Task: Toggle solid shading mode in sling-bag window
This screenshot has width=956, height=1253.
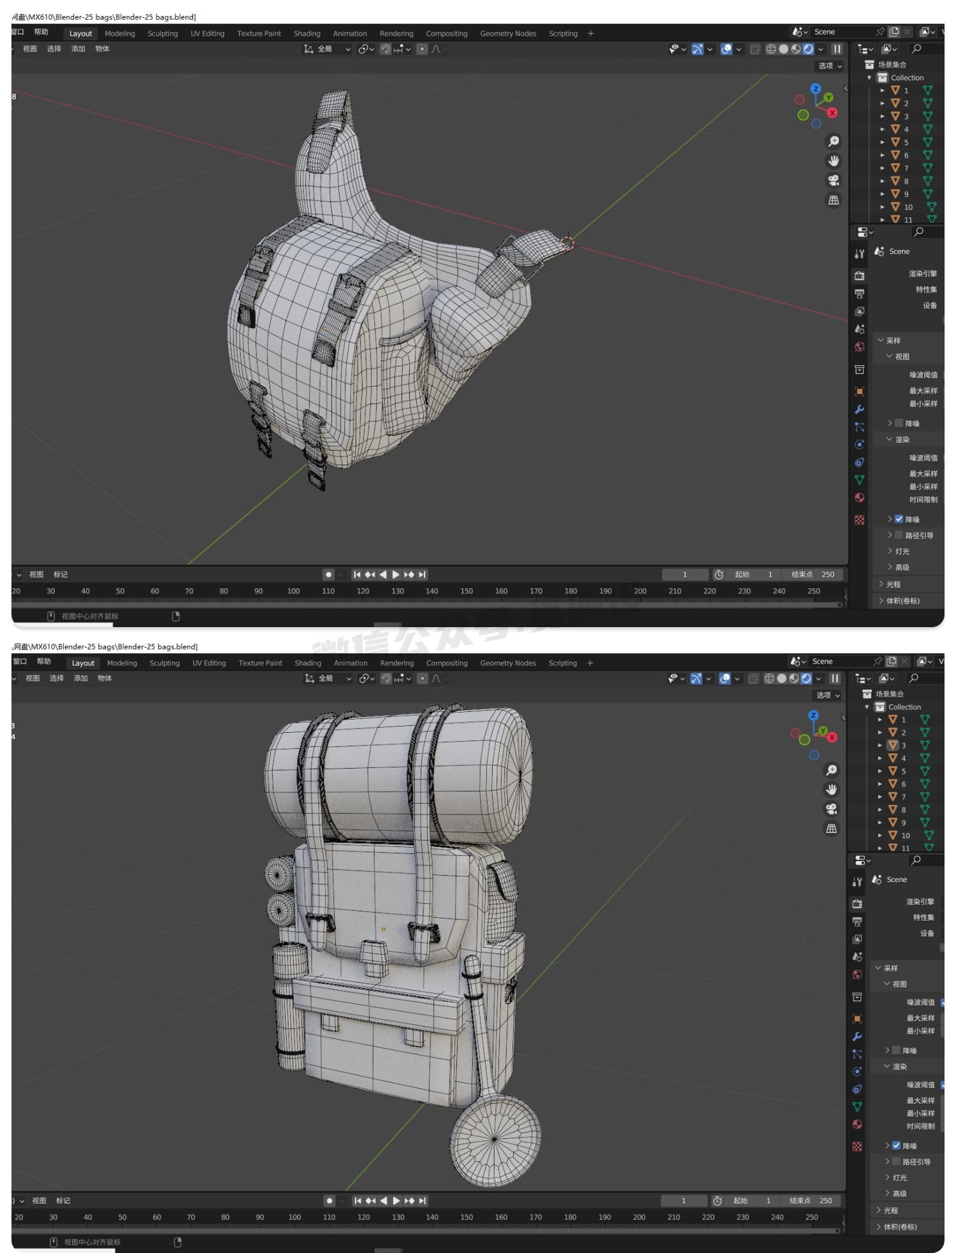Action: (x=783, y=49)
